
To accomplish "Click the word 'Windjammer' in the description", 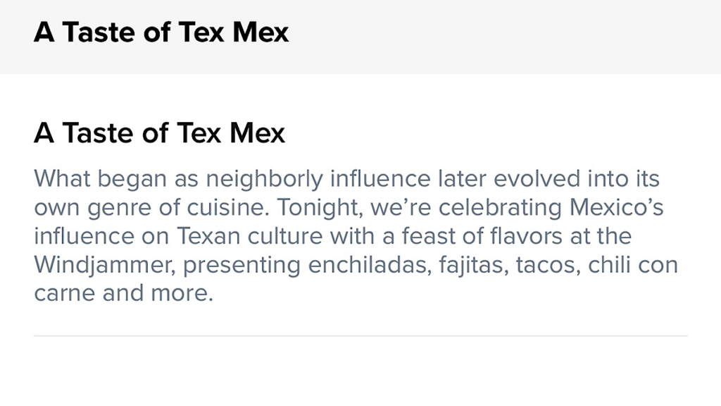I will click(x=105, y=265).
